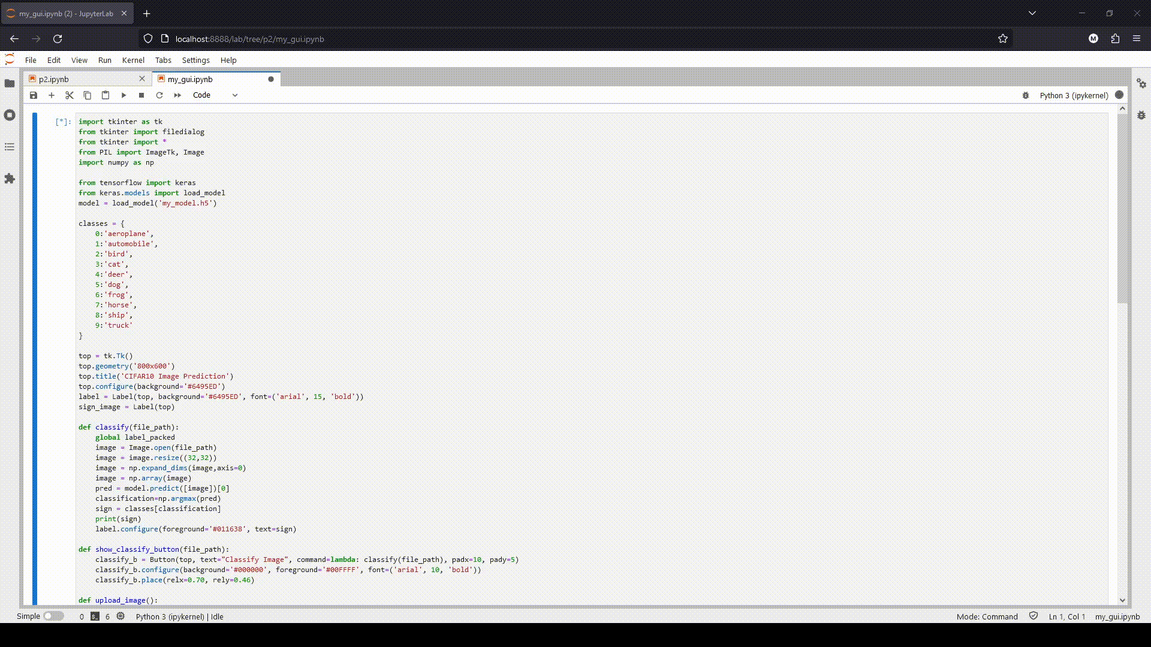Close the p2.ipynb tab
The width and height of the screenshot is (1151, 647).
[x=142, y=78]
